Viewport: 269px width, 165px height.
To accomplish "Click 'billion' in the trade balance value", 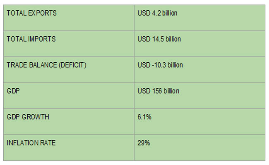I will (x=175, y=65).
